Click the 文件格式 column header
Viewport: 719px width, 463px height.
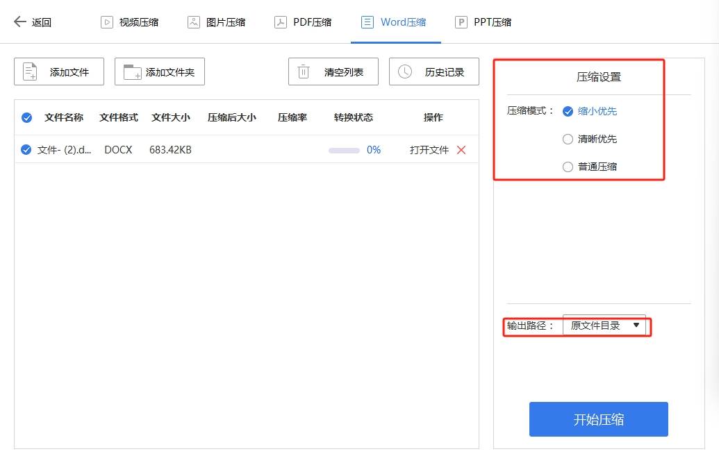(119, 117)
